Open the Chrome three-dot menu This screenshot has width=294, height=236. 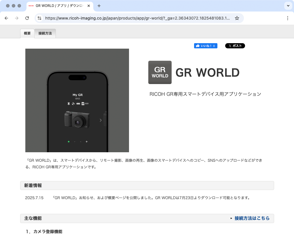point(287,18)
